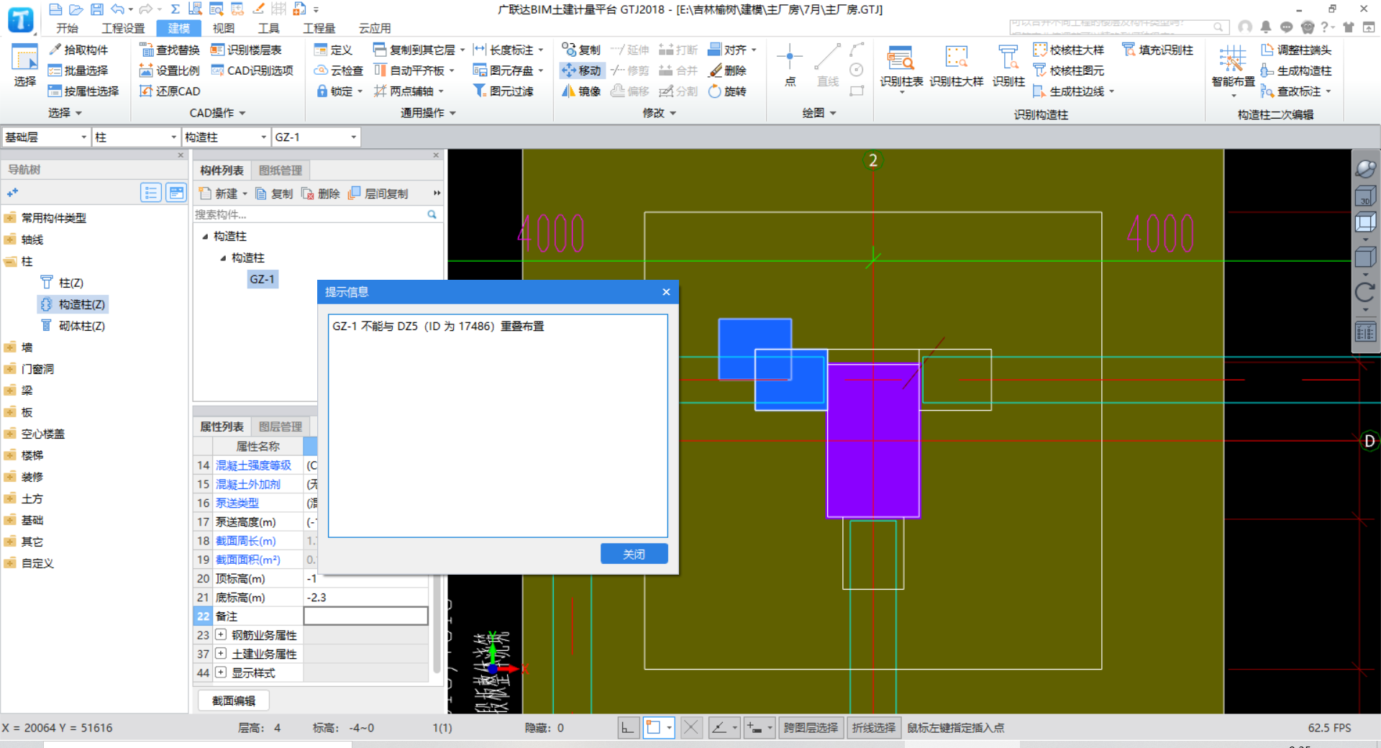Switch to 图纸管理 tab
This screenshot has height=748, width=1381.
pos(281,170)
